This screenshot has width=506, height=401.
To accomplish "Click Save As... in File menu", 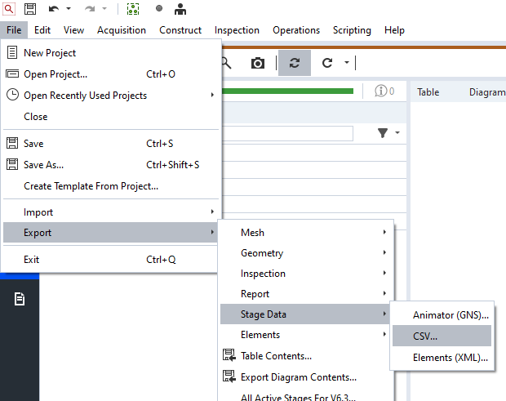I will pyautogui.click(x=43, y=165).
